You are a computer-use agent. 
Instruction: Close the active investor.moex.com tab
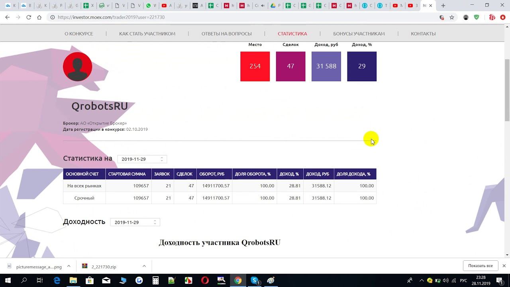coord(430,6)
